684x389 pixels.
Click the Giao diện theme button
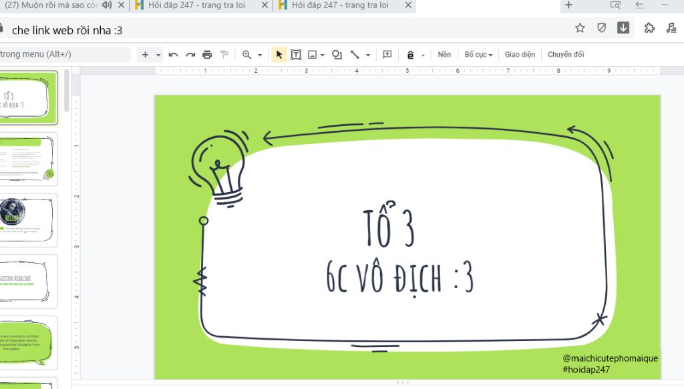click(x=520, y=55)
